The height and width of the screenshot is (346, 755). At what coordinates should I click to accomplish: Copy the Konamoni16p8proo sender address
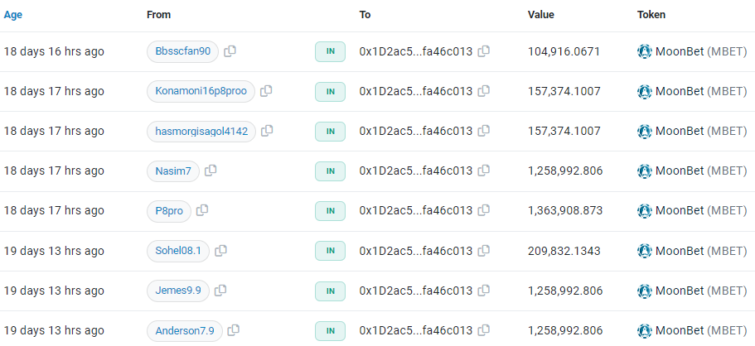coord(266,91)
